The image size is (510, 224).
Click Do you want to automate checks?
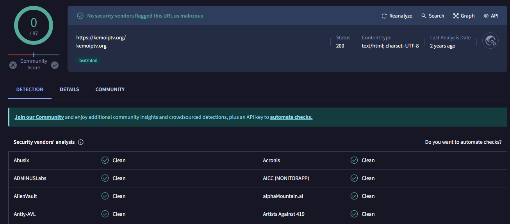point(463,142)
